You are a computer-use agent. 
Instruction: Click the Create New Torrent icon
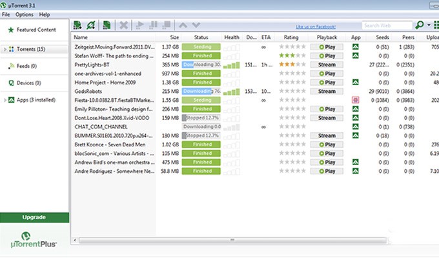107,25
